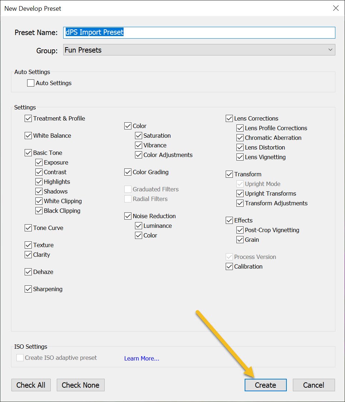Toggle Post-Crop Vignetting checkbox
345x402 pixels.
(x=240, y=230)
